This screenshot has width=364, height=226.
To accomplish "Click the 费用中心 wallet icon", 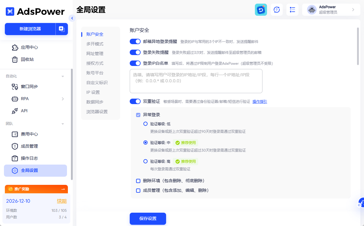I will 15,134.
